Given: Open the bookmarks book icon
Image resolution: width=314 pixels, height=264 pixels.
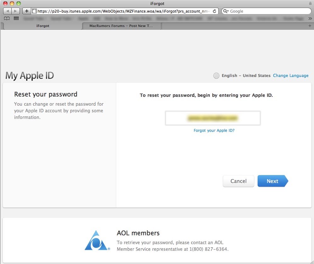Looking at the screenshot, I should click(7, 19).
